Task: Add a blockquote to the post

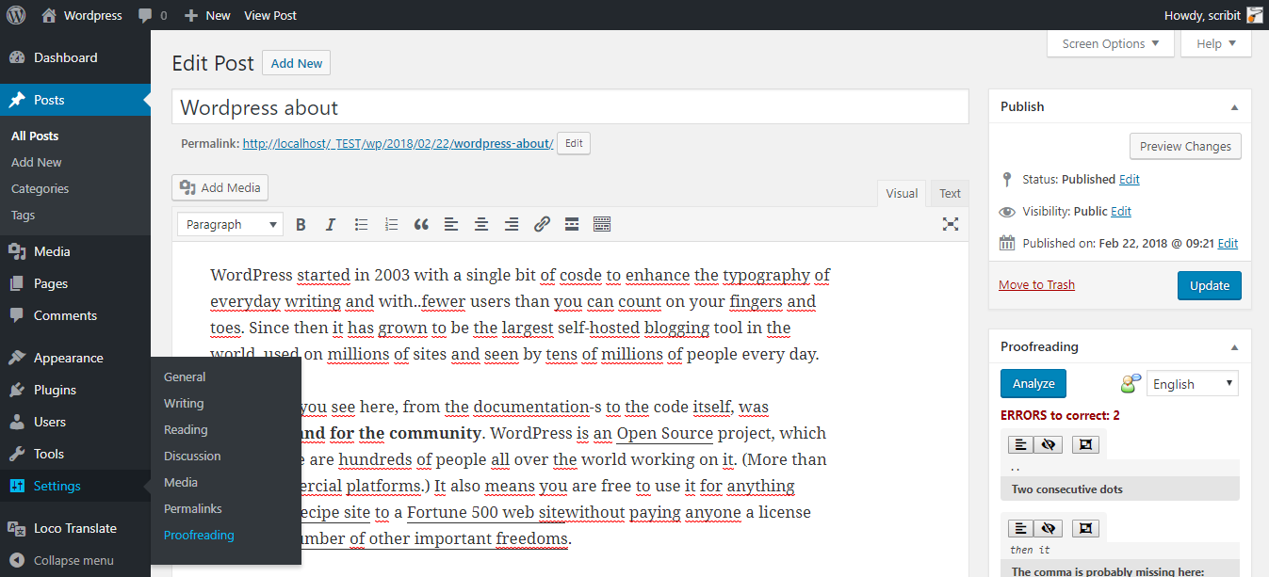Action: (x=421, y=224)
